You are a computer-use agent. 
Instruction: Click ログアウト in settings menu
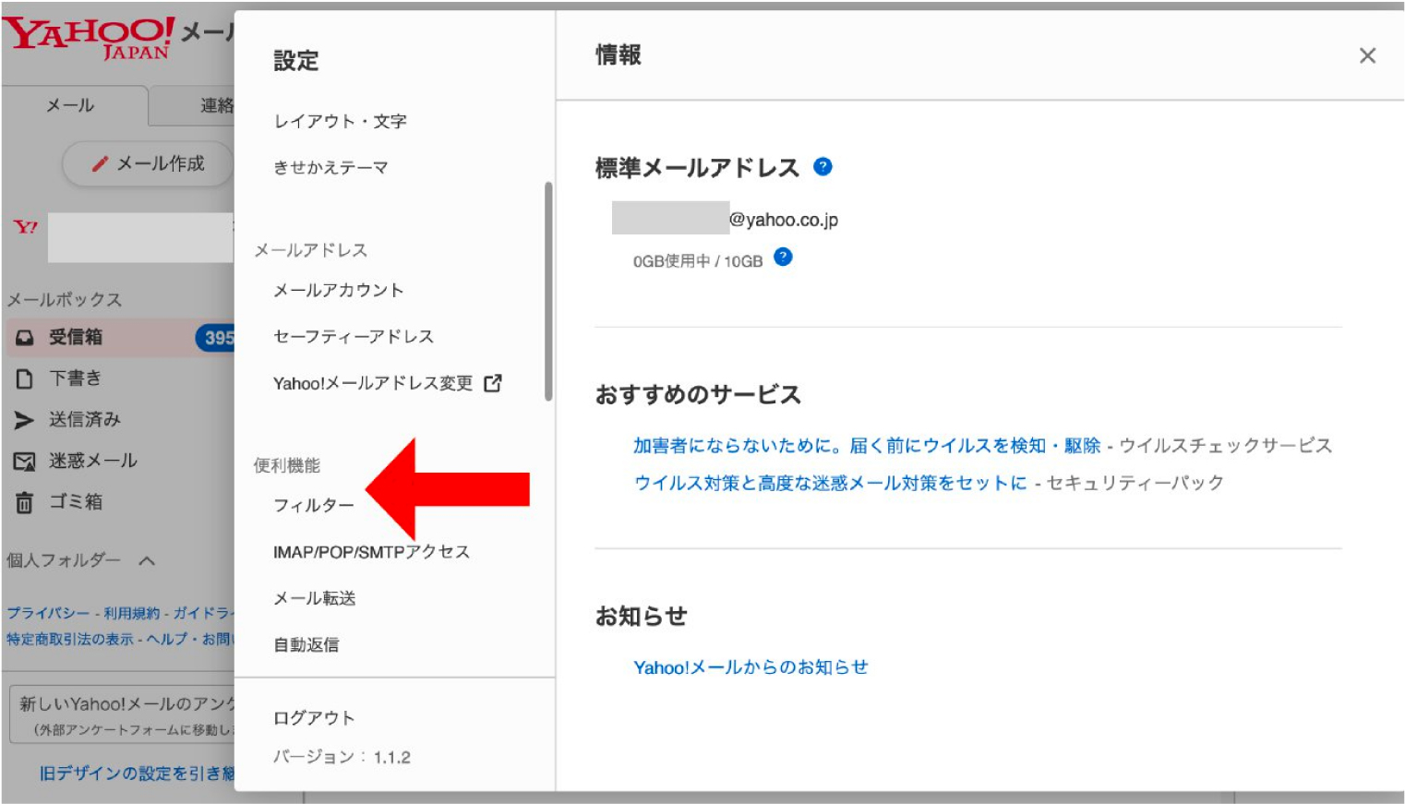coord(314,717)
